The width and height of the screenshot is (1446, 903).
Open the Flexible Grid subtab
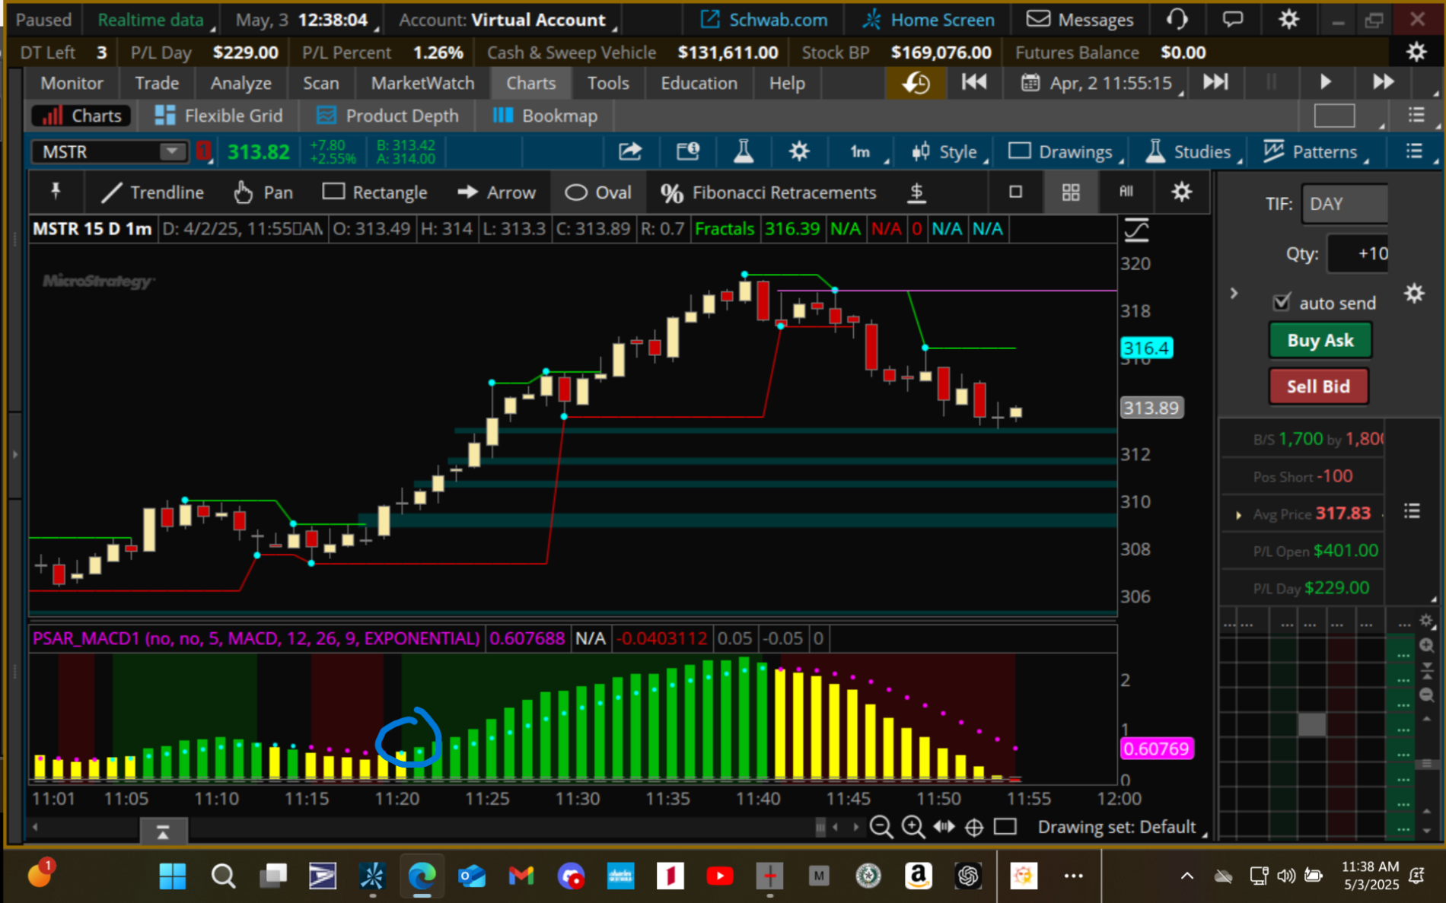[219, 116]
